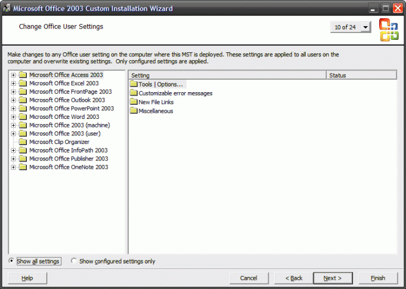Expand the Microsoft Office Outlook 2003 node
The height and width of the screenshot is (289, 406).
[x=13, y=100]
